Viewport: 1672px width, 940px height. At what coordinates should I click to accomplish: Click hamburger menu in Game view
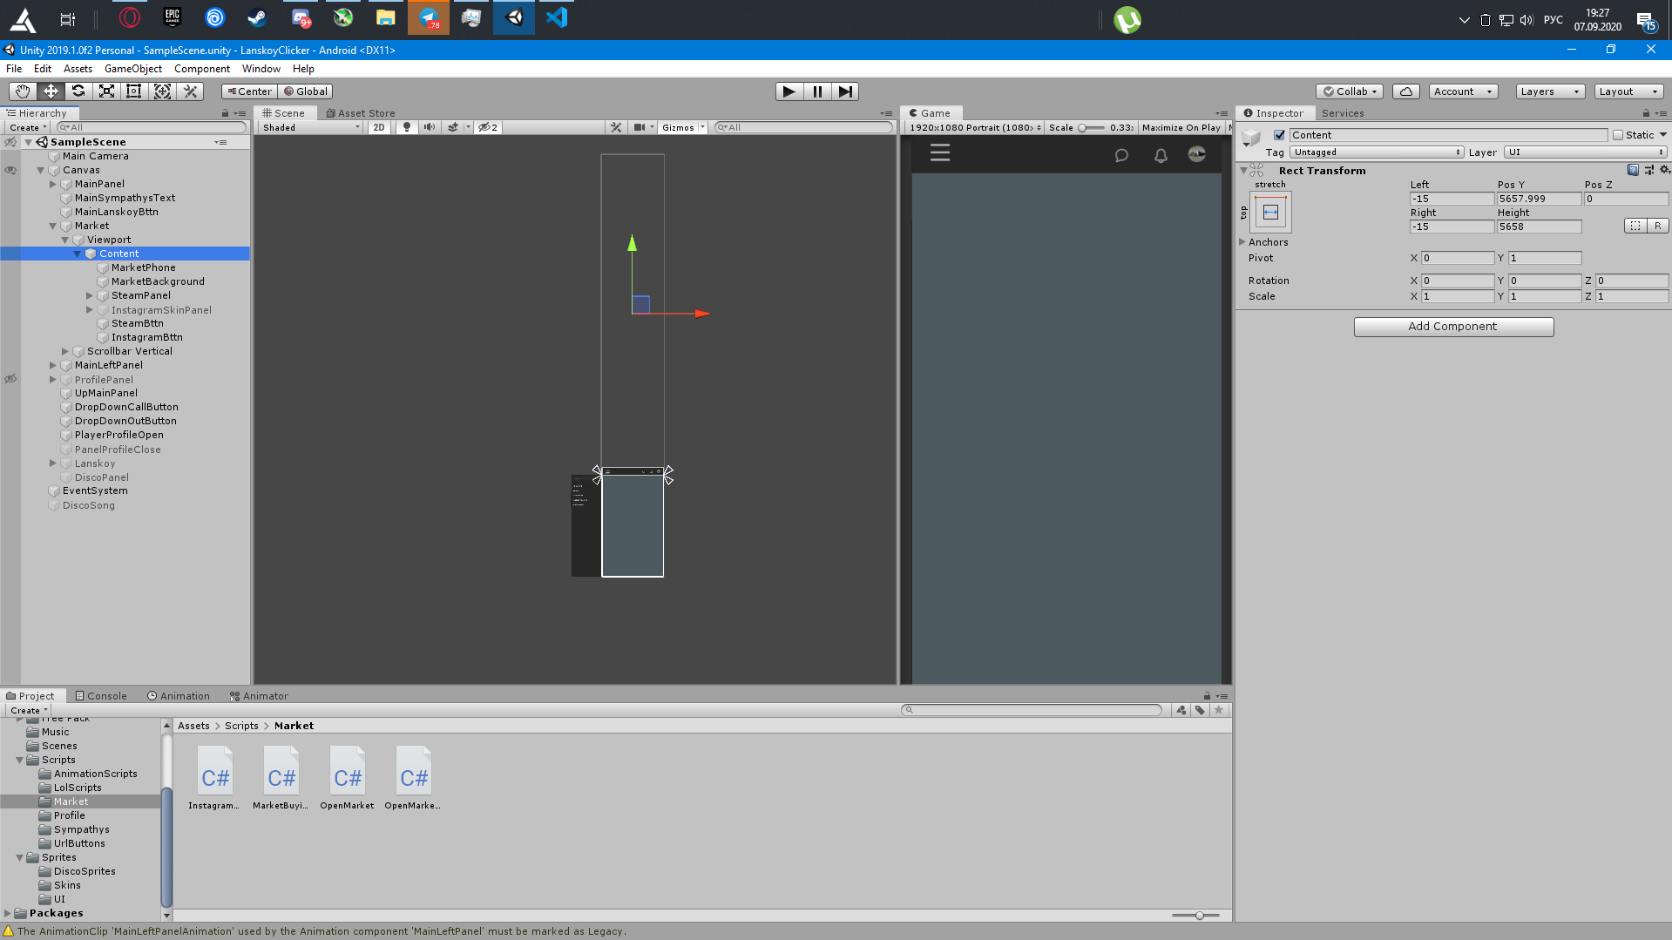(939, 153)
